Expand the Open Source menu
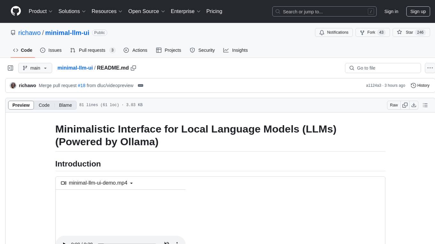 (146, 11)
